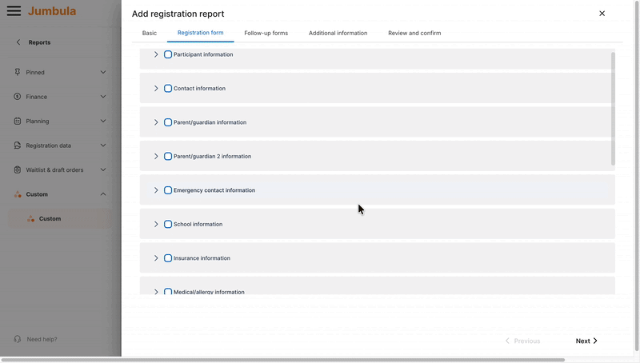640x363 pixels.
Task: Click the Next button
Action: [x=586, y=341]
